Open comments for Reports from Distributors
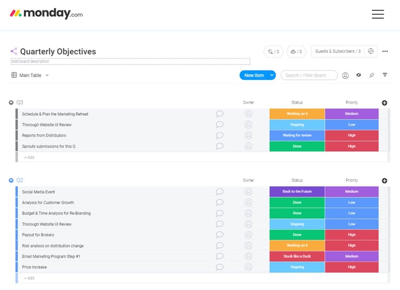The height and width of the screenshot is (290, 400). (219, 135)
